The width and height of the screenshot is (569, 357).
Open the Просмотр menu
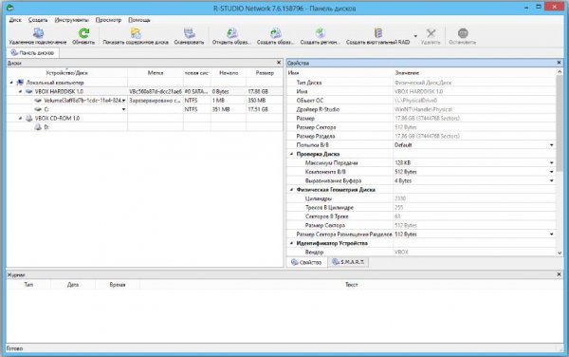(108, 20)
